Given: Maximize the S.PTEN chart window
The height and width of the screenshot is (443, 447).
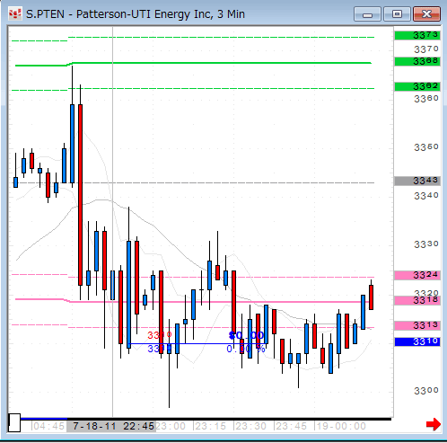Looking at the screenshot, I should [x=397, y=14].
